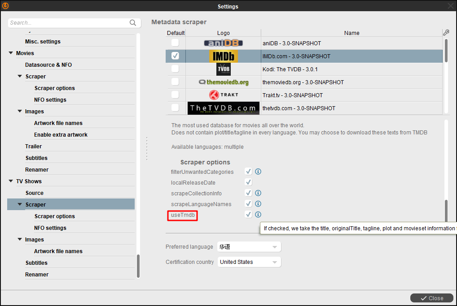Select the 'themoviedb.org - 3.0-SNAPSHOT' name cell

pos(352,82)
